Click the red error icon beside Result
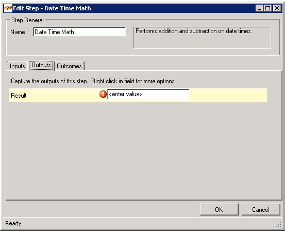 [103, 94]
